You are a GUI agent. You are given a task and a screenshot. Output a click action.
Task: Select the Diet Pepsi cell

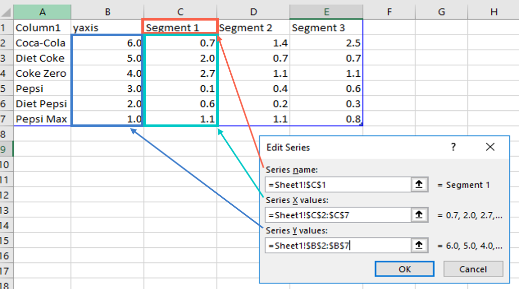[42, 104]
